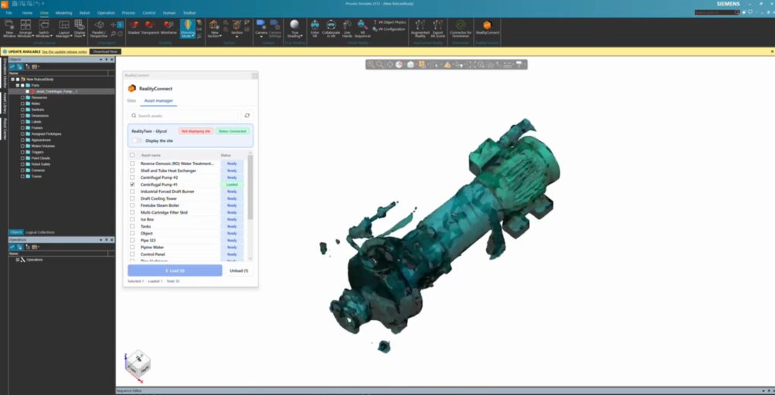Open Dimming Mode dropdown
775x395 pixels.
[x=187, y=28]
